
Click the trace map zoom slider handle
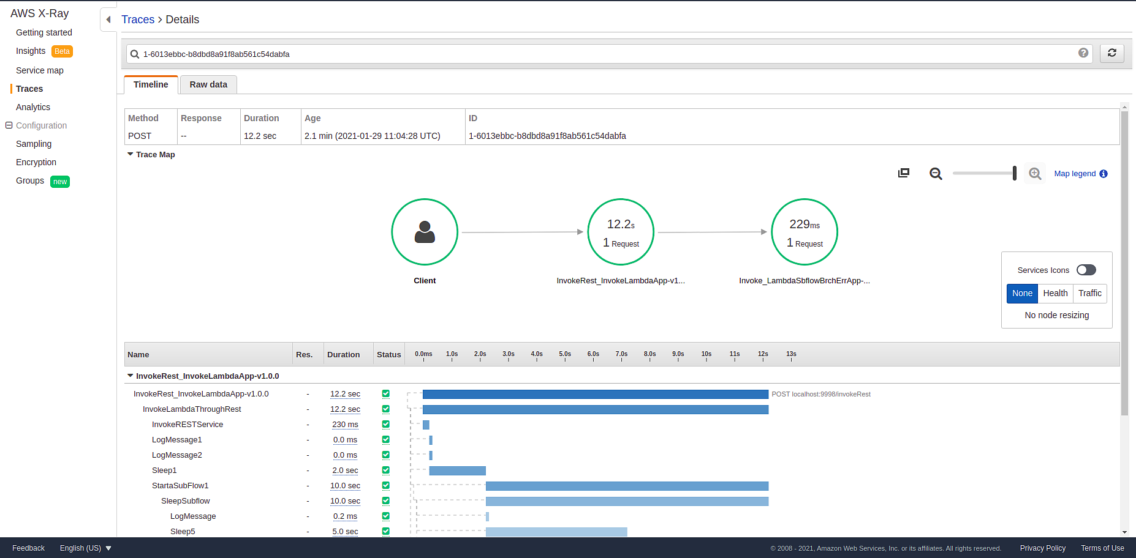coord(1015,173)
